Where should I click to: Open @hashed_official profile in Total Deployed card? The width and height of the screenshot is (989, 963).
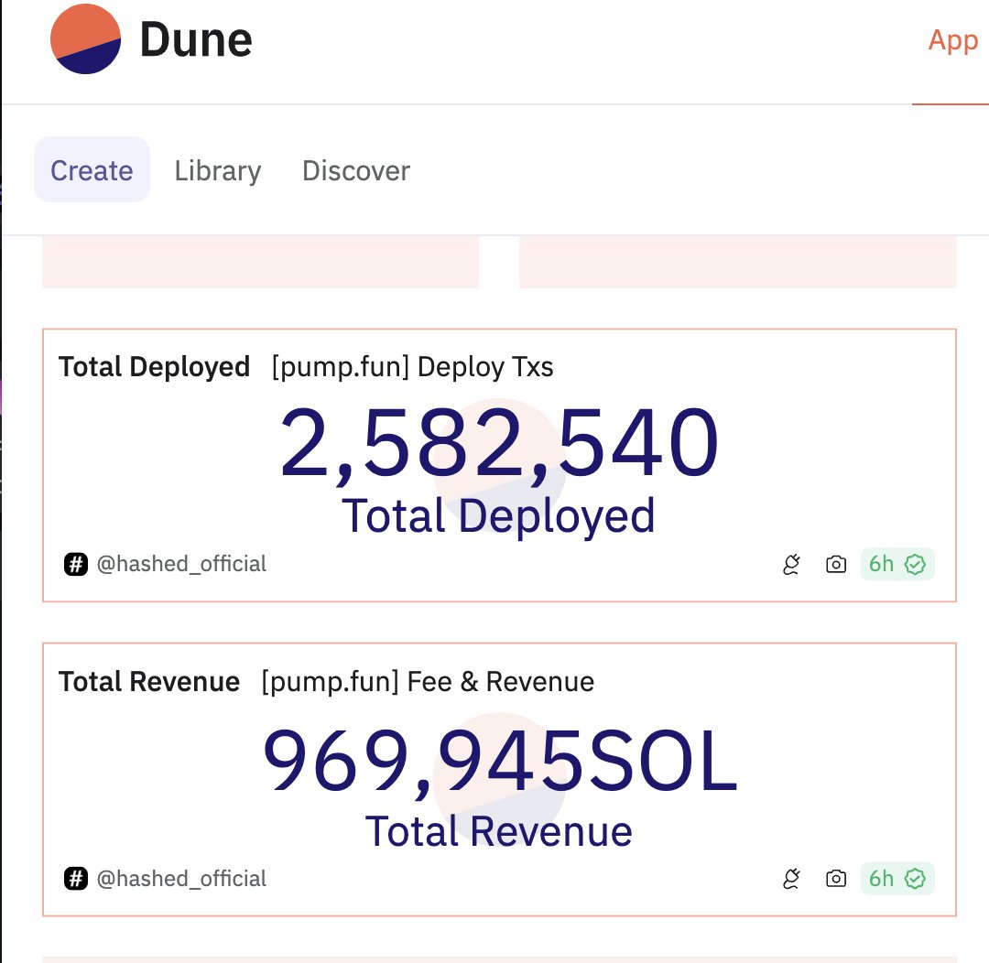181,564
